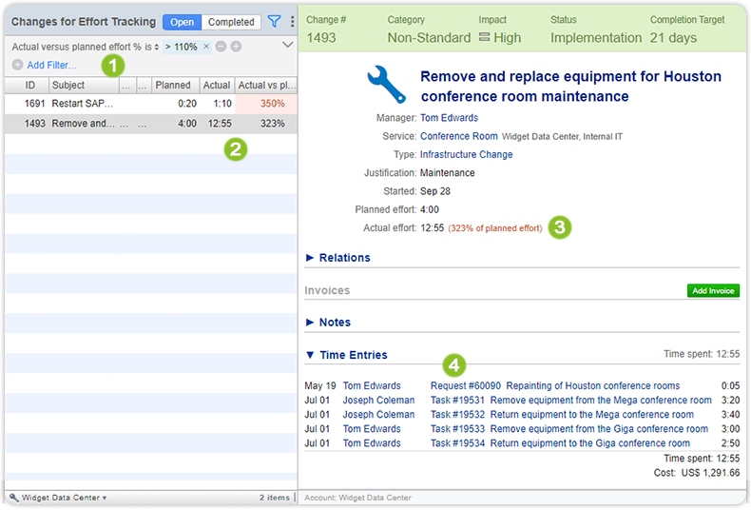Open the Infrastructure Change type link
Viewport: 751px width, 510px height.
point(467,154)
